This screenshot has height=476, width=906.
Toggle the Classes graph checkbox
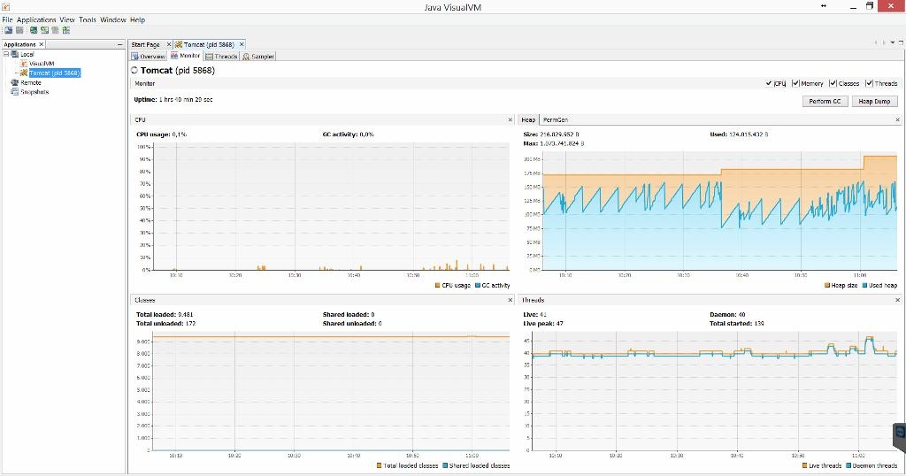point(833,83)
